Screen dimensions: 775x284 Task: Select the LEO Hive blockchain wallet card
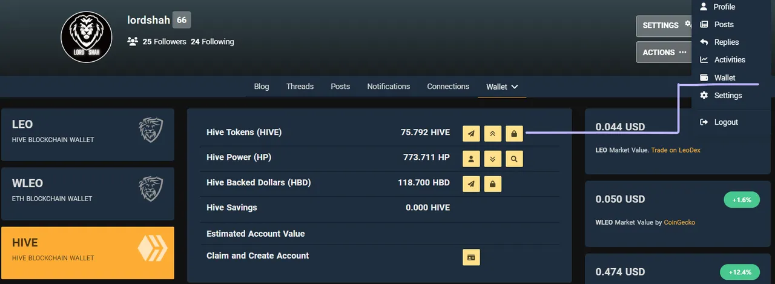(88, 134)
